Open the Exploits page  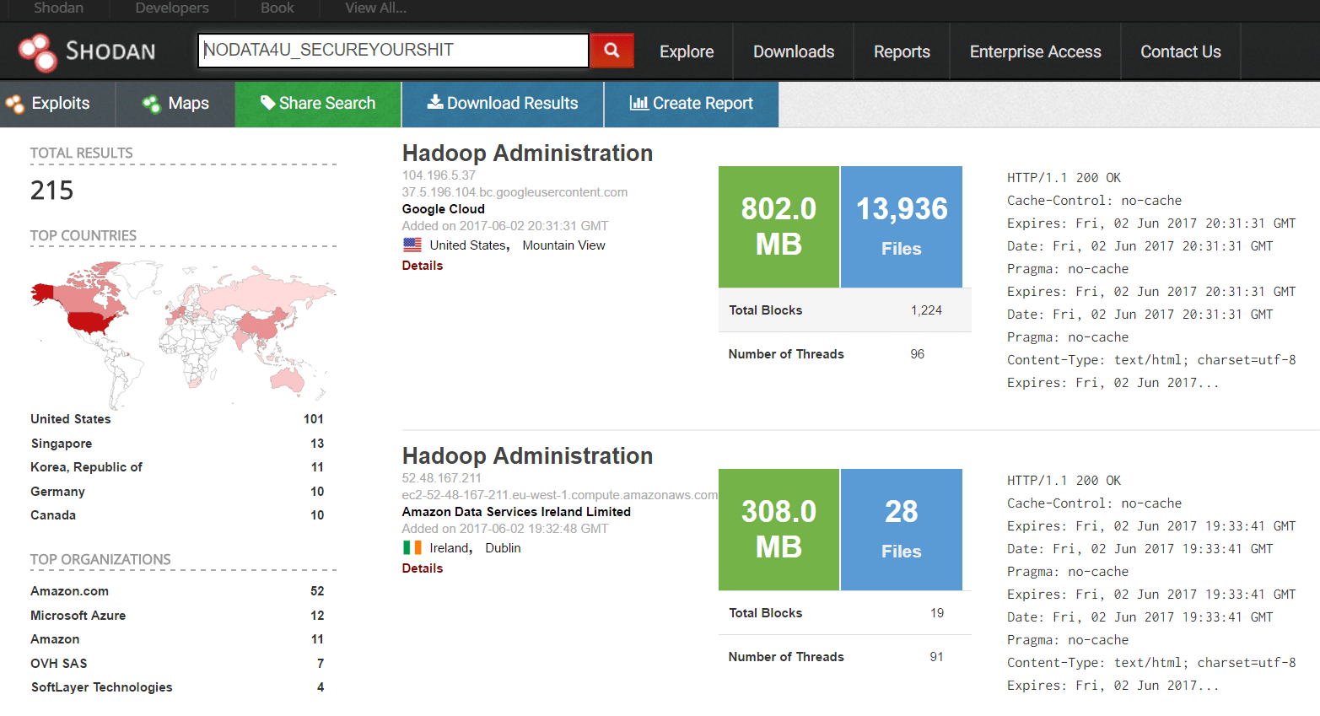(x=58, y=104)
